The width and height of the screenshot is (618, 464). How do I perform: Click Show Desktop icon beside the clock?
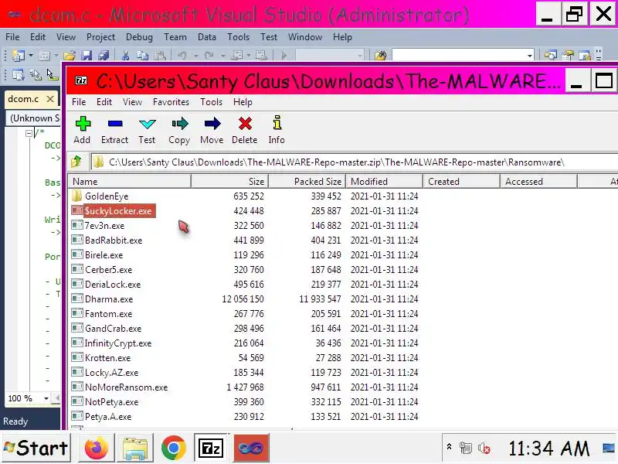(609, 449)
